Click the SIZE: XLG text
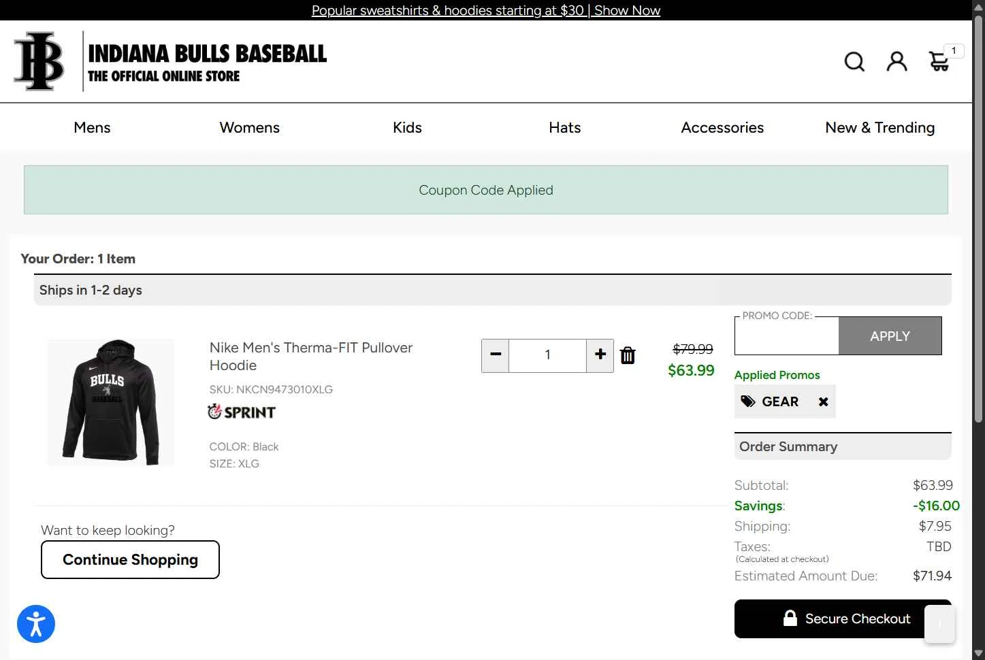The image size is (985, 660). 234,463
